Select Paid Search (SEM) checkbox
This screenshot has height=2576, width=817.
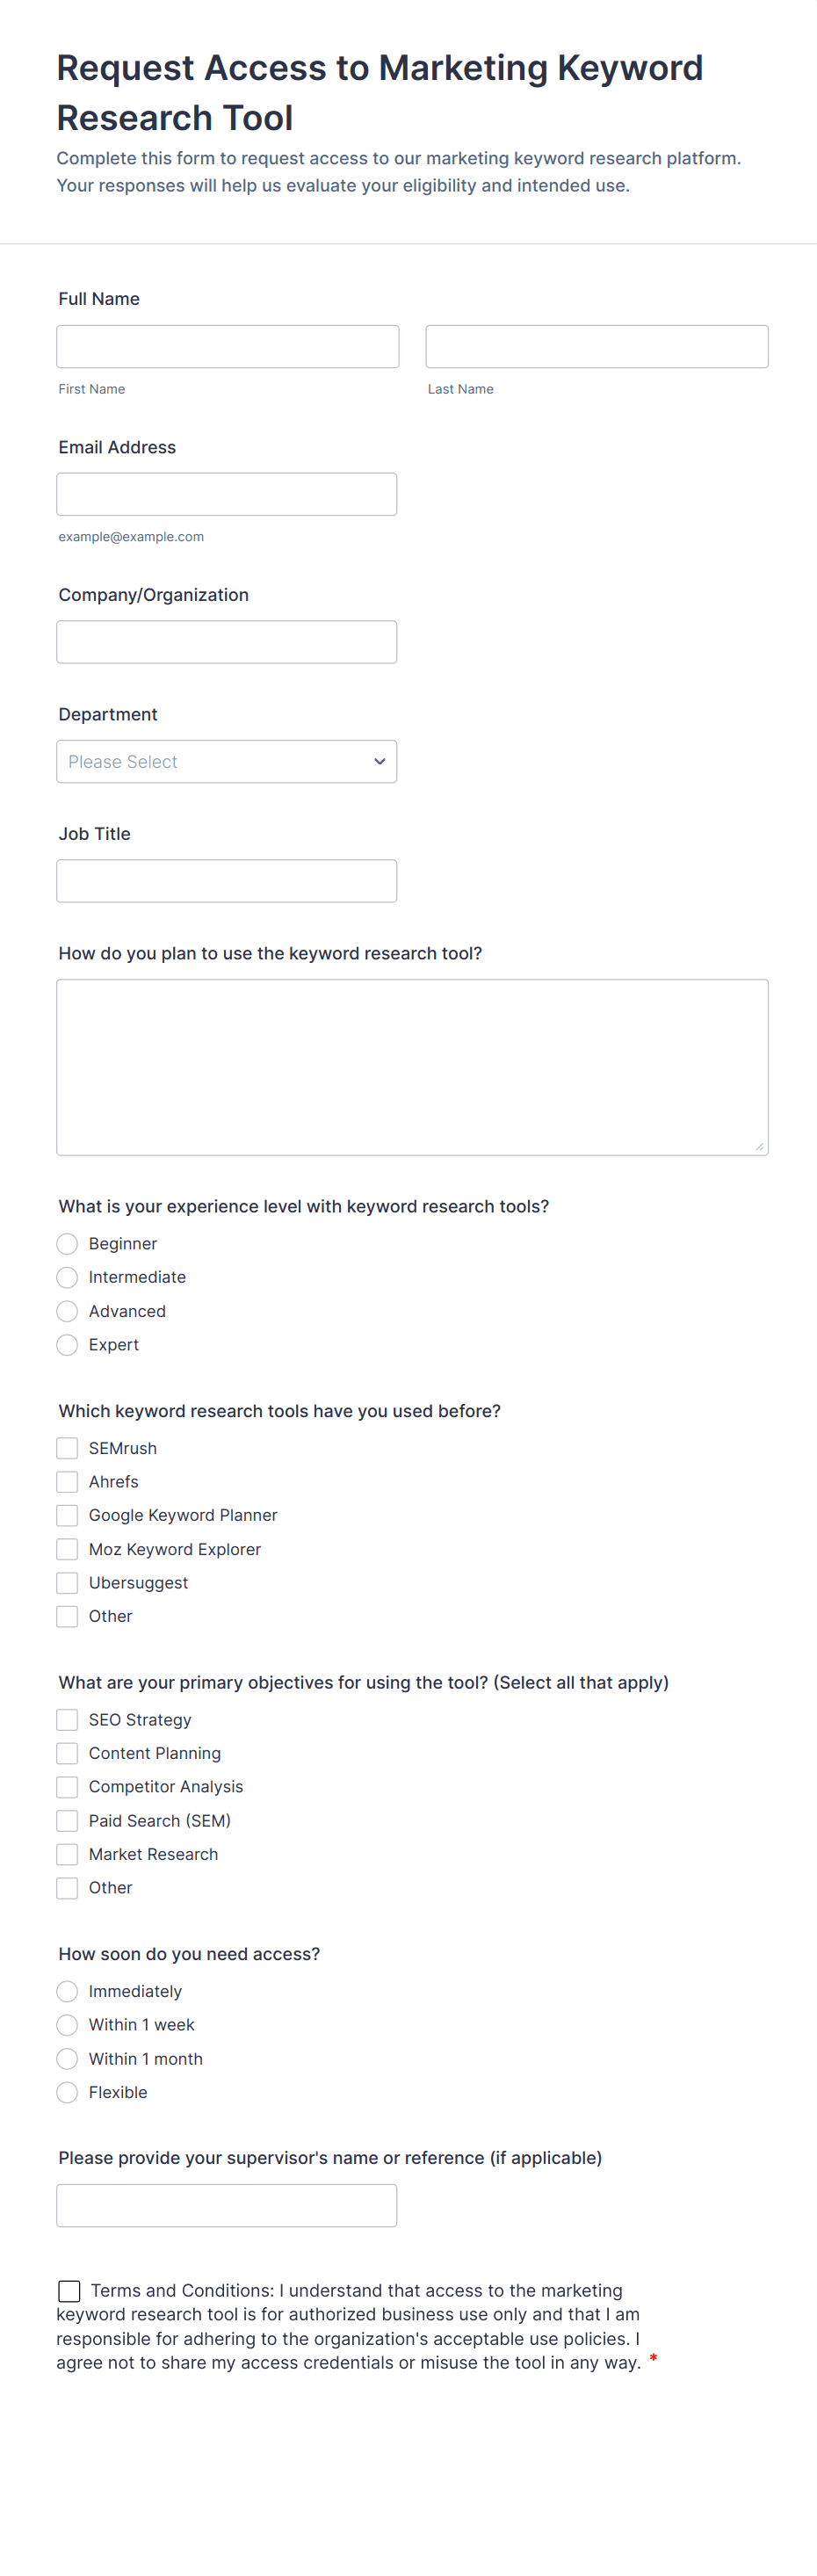67,1820
